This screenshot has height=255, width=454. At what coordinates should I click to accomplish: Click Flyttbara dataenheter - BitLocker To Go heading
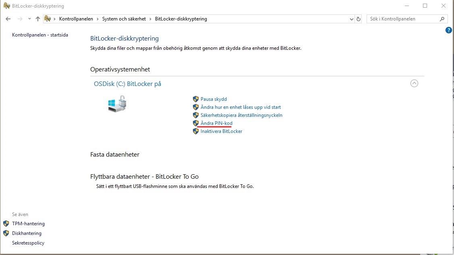[x=145, y=176]
